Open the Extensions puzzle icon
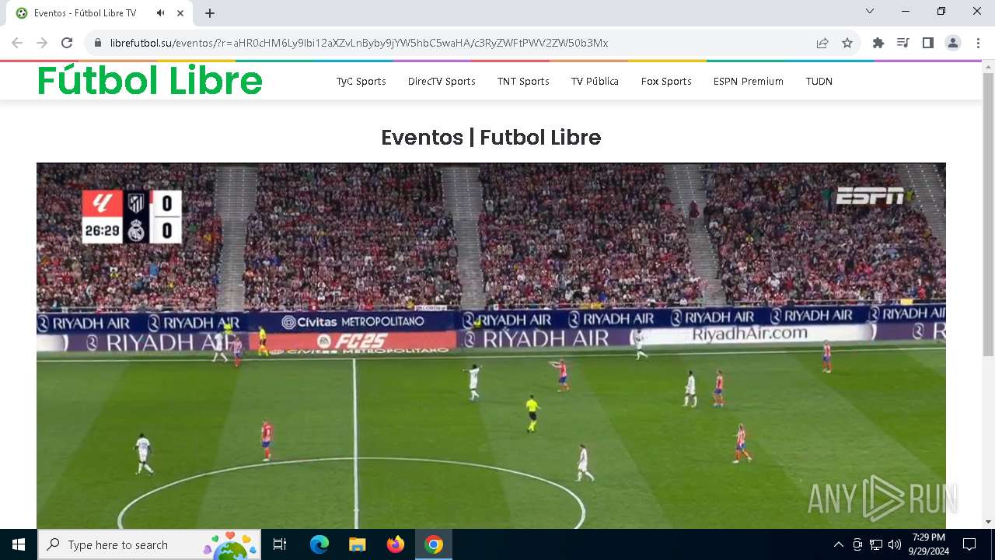 click(x=878, y=43)
